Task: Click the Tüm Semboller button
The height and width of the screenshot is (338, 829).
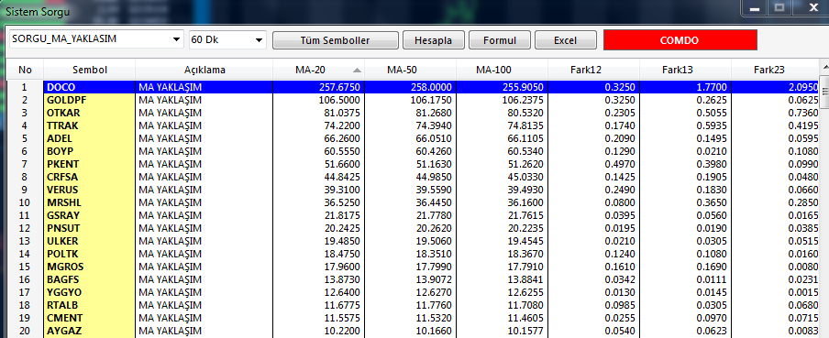Action: [x=336, y=40]
